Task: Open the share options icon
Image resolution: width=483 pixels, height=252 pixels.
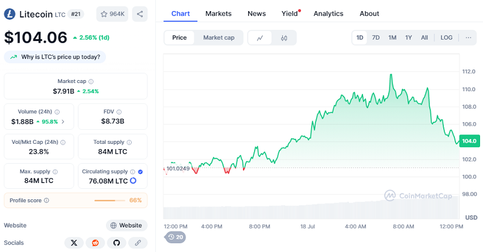Action: click(140, 14)
